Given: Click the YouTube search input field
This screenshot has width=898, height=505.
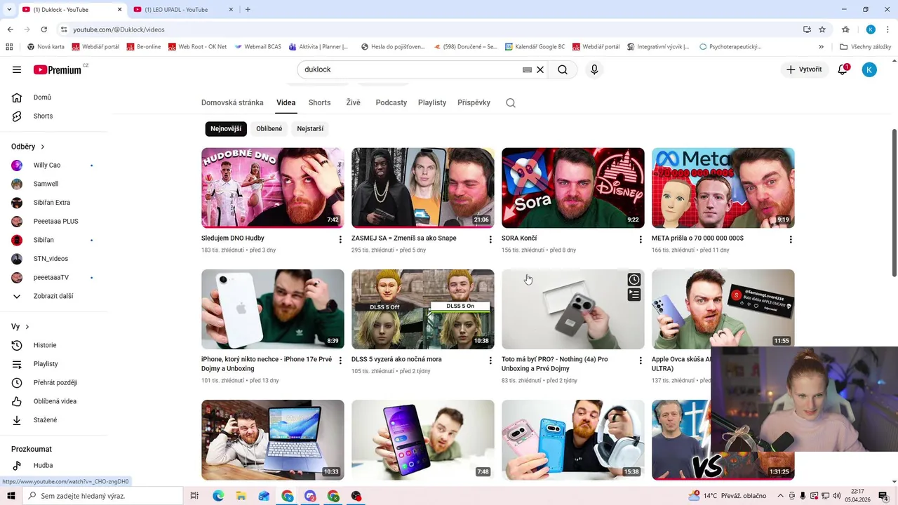Looking at the screenshot, I should click(x=410, y=70).
